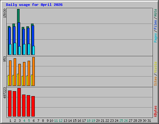159x124 pixels.
Task: Click the blue files bar for day 5
Action: click(x=28, y=36)
